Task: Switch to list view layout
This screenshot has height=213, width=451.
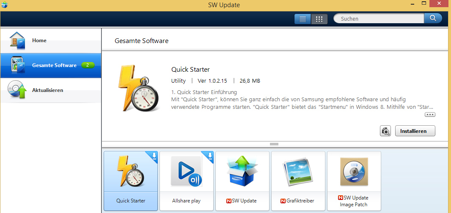Action: click(302, 19)
